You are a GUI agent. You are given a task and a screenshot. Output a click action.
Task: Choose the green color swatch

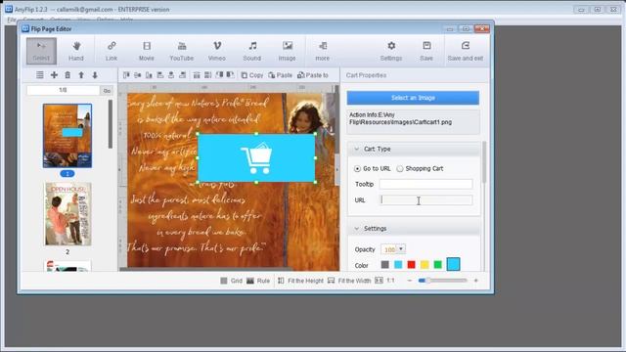[x=437, y=265]
